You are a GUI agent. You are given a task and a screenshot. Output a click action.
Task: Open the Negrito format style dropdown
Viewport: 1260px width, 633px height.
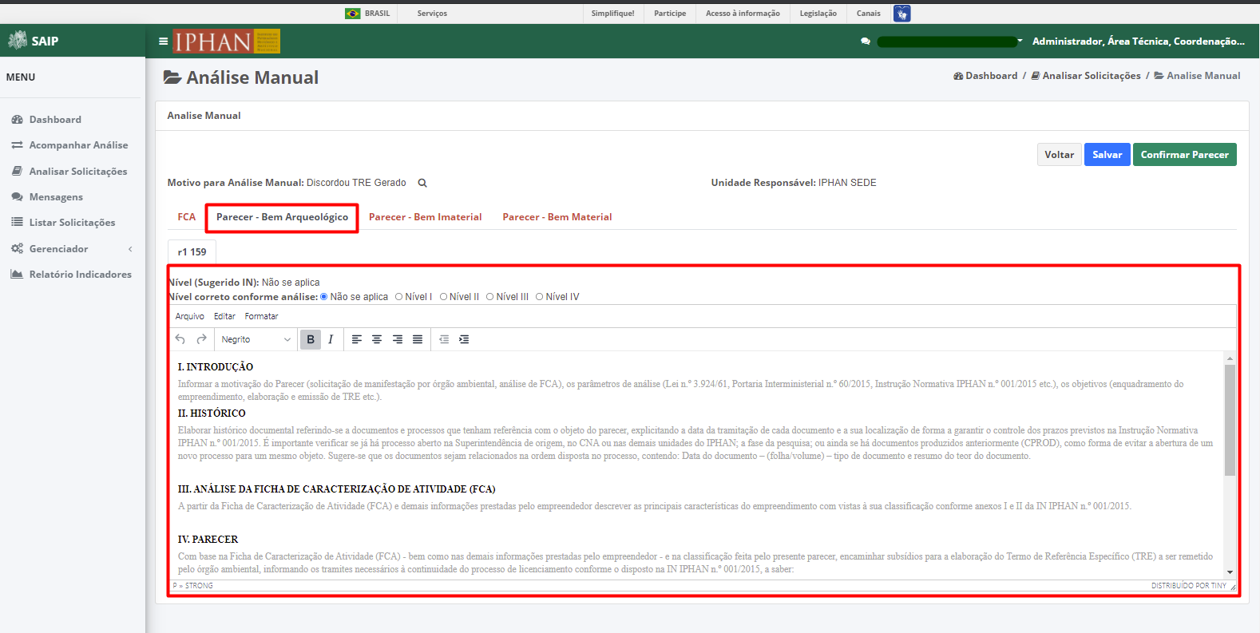click(256, 339)
